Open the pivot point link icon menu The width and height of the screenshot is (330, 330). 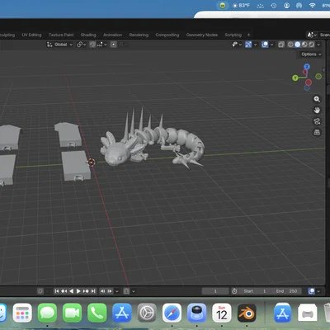point(81,45)
